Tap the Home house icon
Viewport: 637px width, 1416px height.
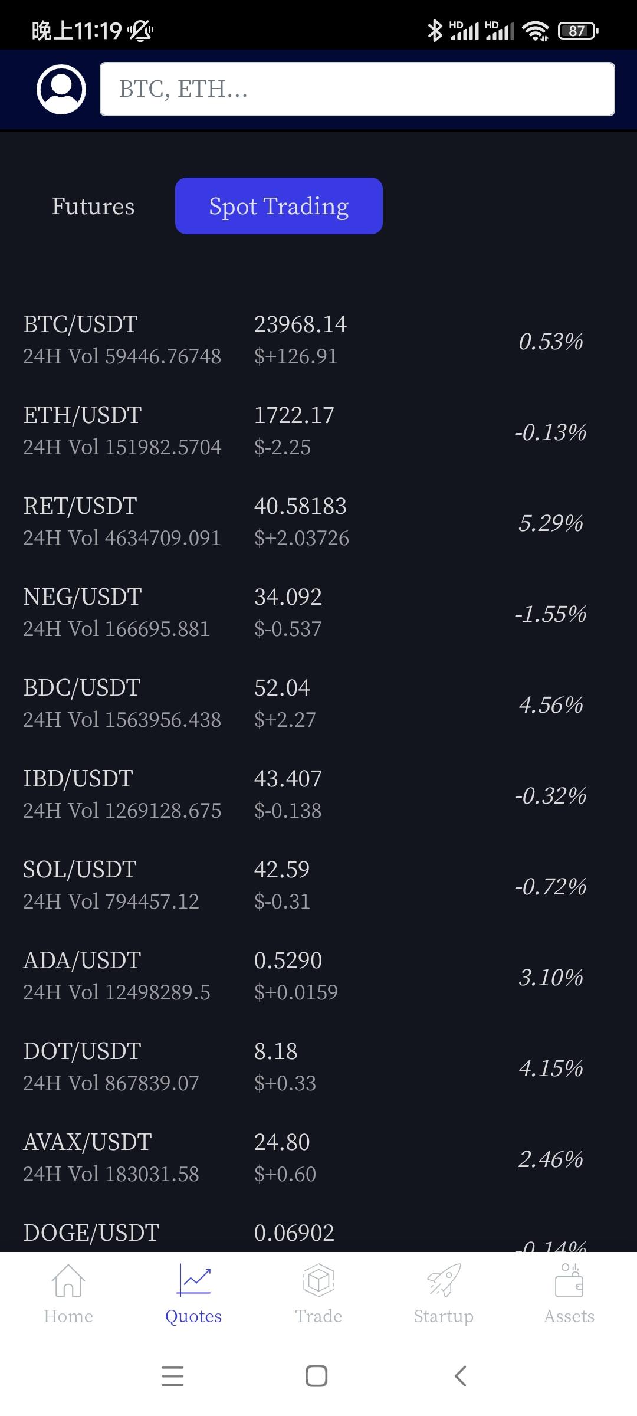(68, 1281)
